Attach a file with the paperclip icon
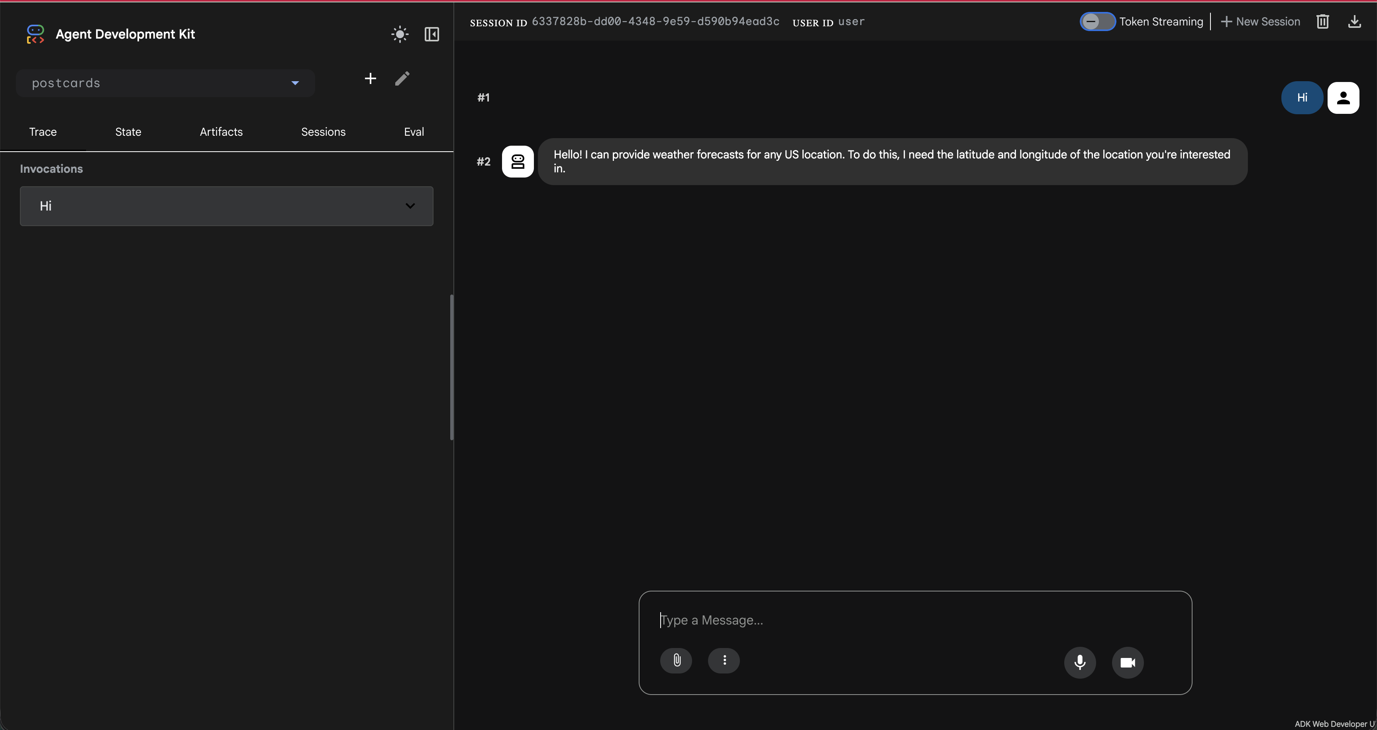This screenshot has width=1377, height=730. pyautogui.click(x=676, y=661)
